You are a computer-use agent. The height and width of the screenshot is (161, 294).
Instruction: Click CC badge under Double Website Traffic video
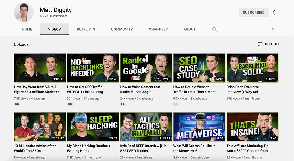click(176, 104)
